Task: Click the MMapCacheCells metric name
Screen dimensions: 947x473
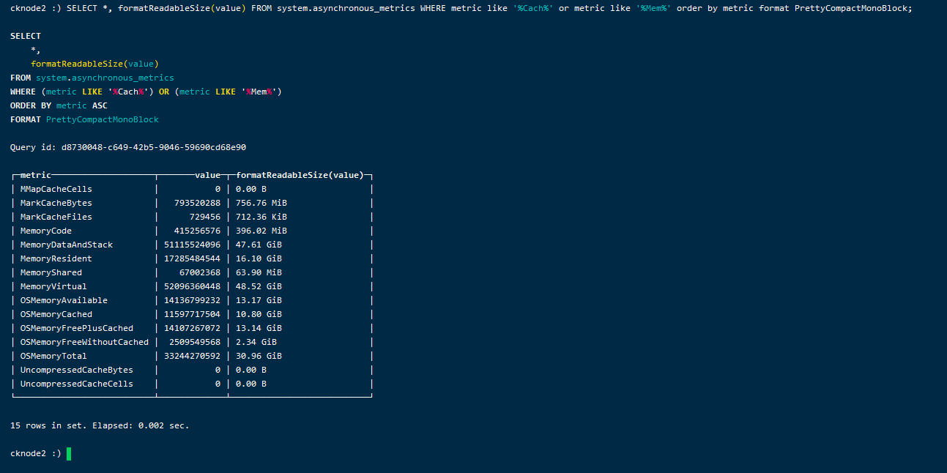Action: tap(56, 189)
